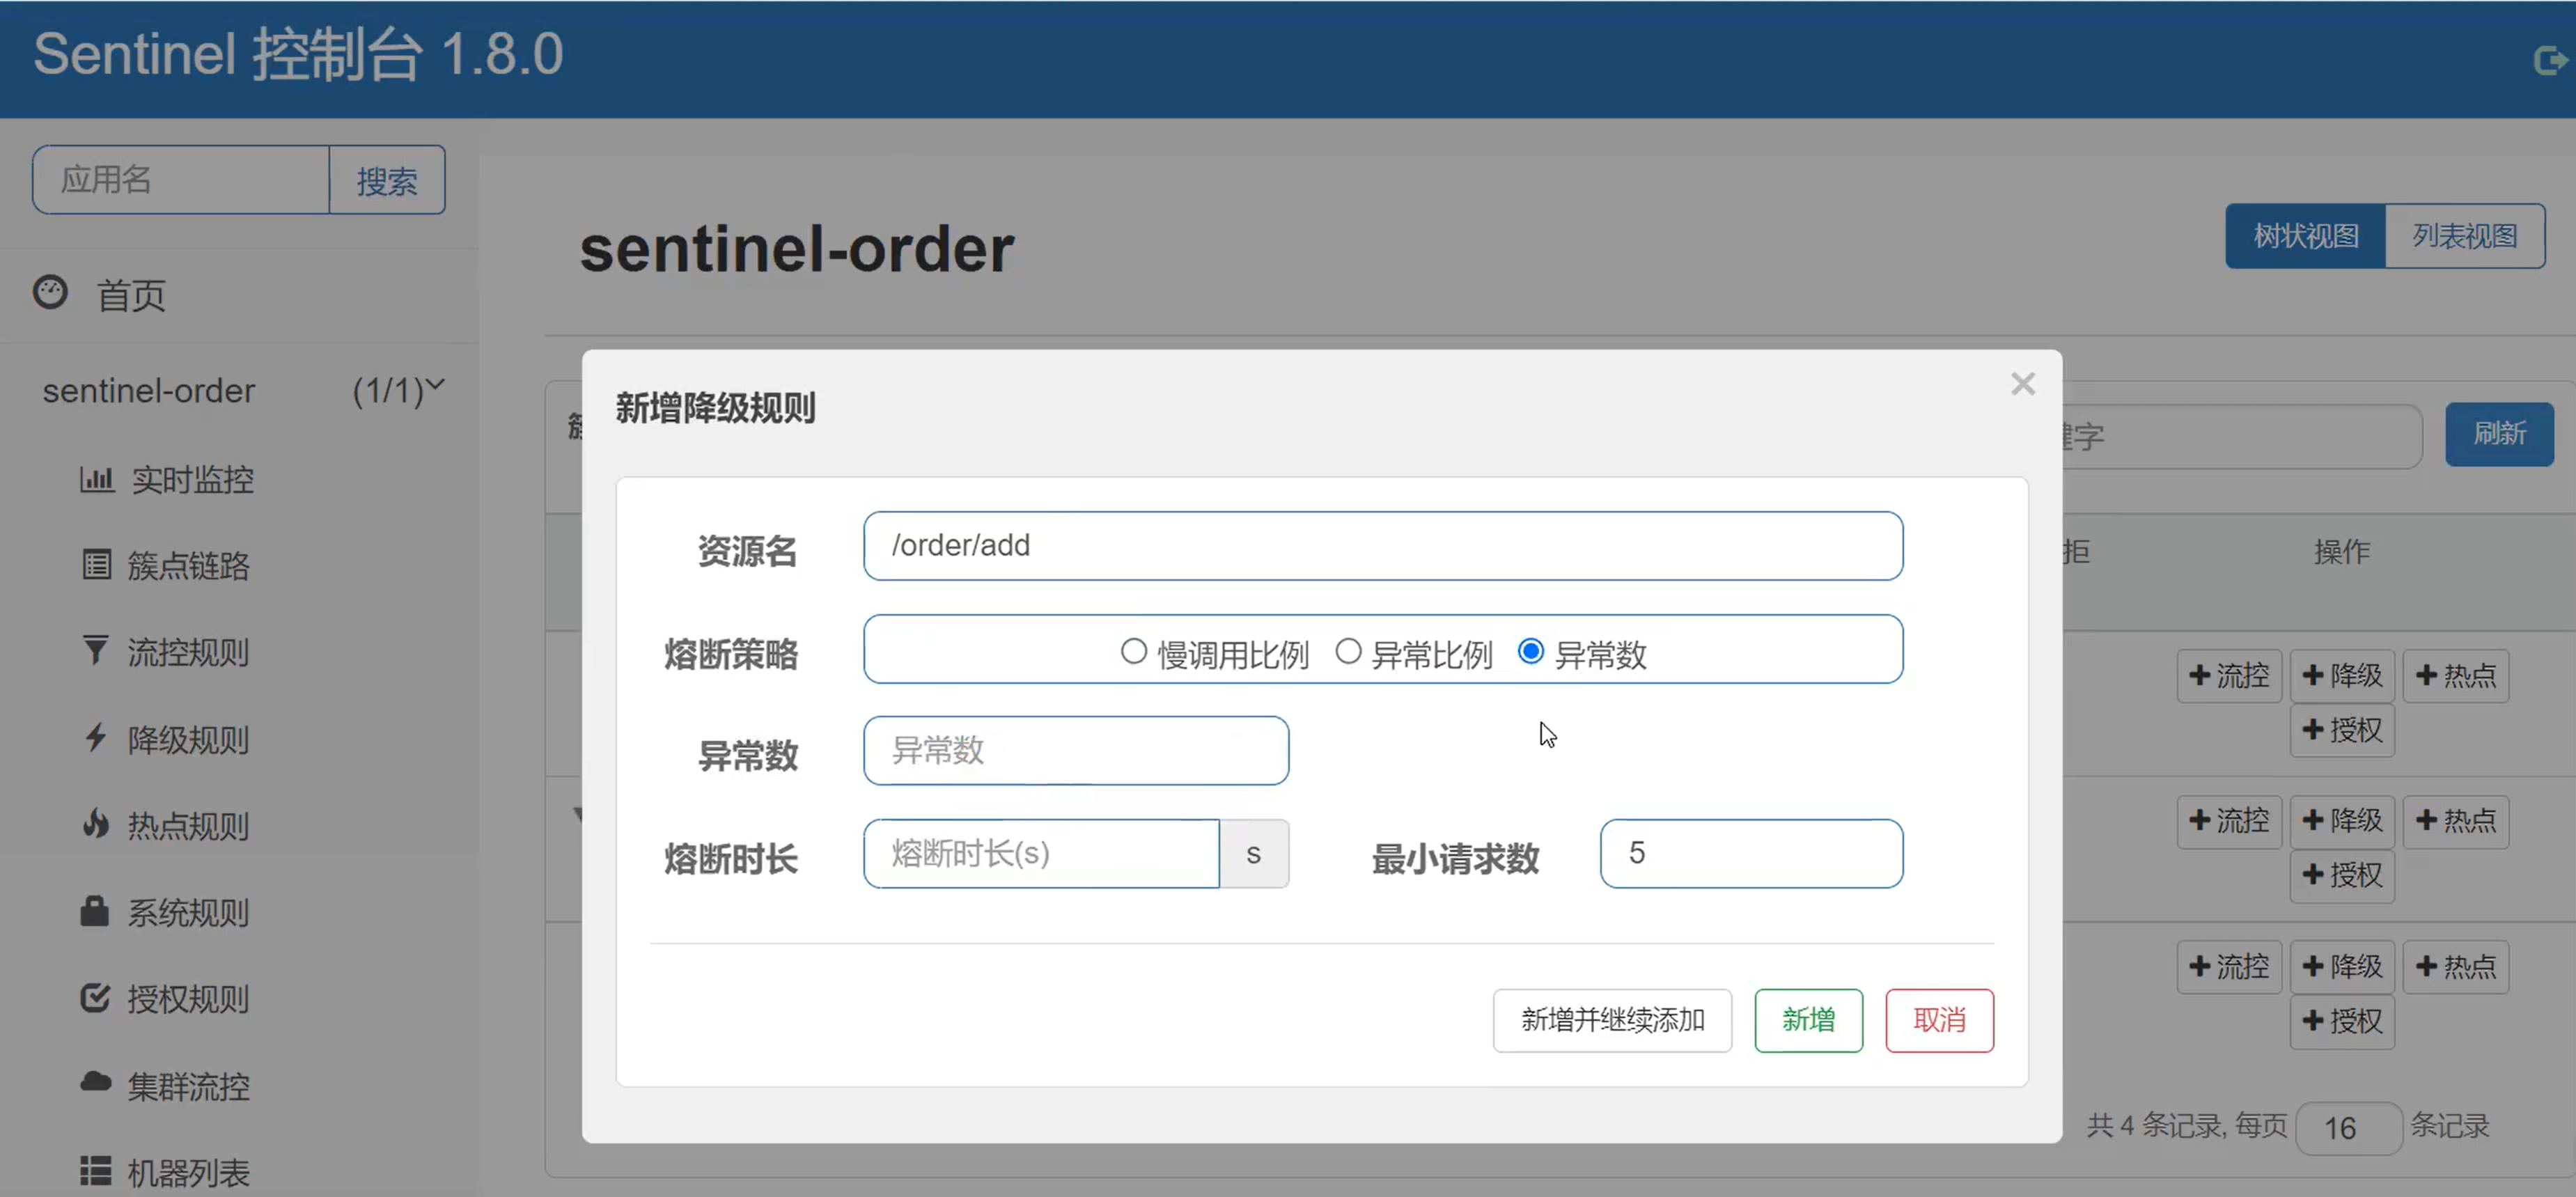Click +降级 in the first row

pyautogui.click(x=2342, y=675)
